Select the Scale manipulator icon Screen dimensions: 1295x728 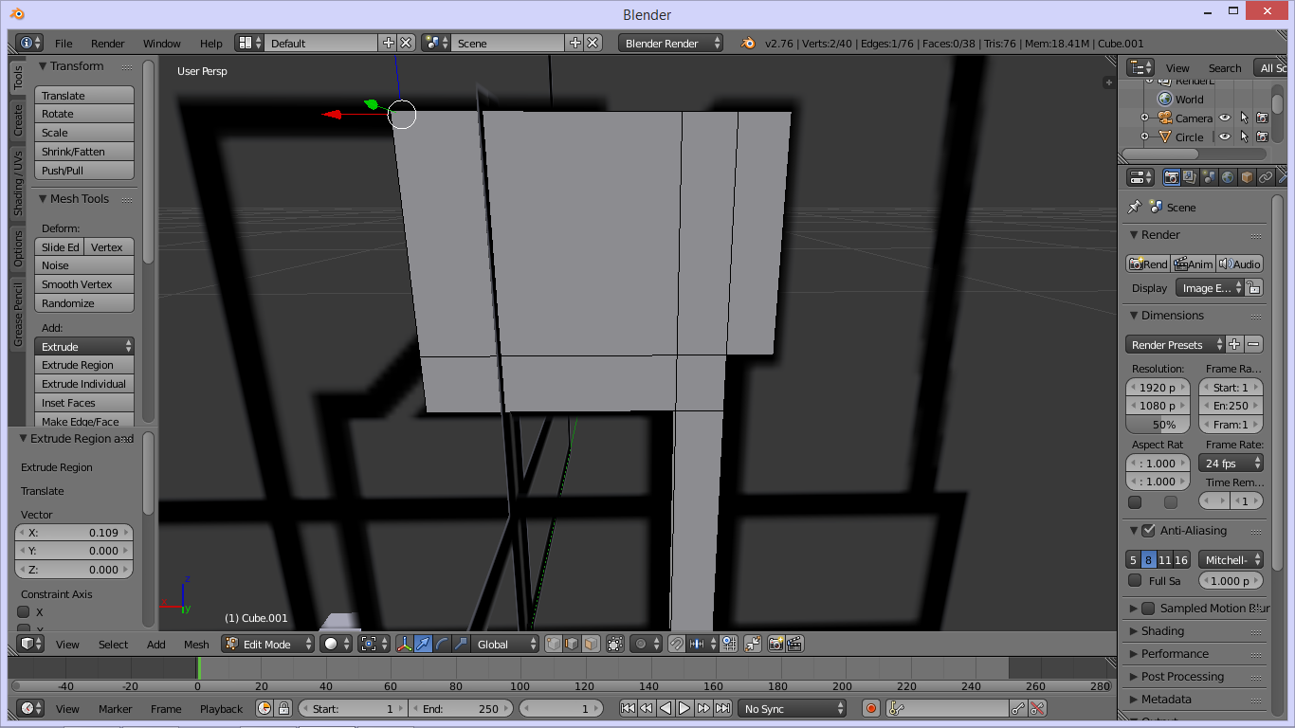click(461, 644)
